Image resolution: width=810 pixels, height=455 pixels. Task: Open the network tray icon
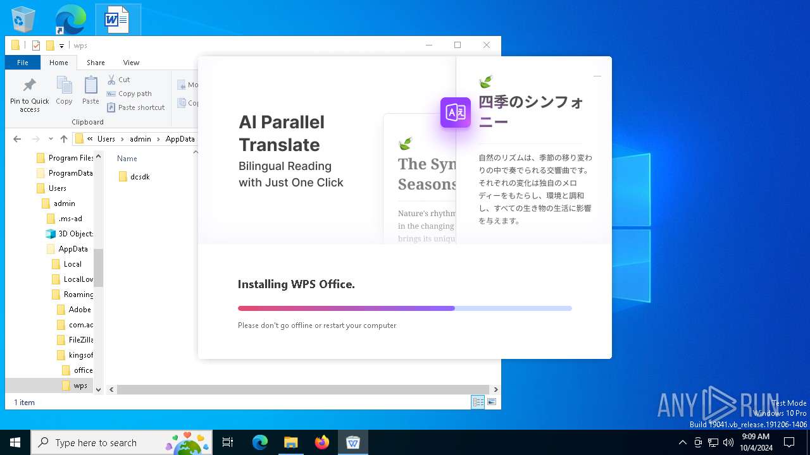point(713,442)
